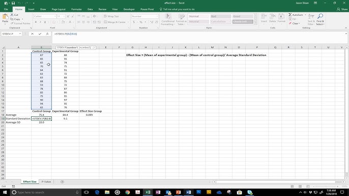This screenshot has height=196, width=349.
Task: Open the Name Box dropdown
Action: click(x=20, y=34)
